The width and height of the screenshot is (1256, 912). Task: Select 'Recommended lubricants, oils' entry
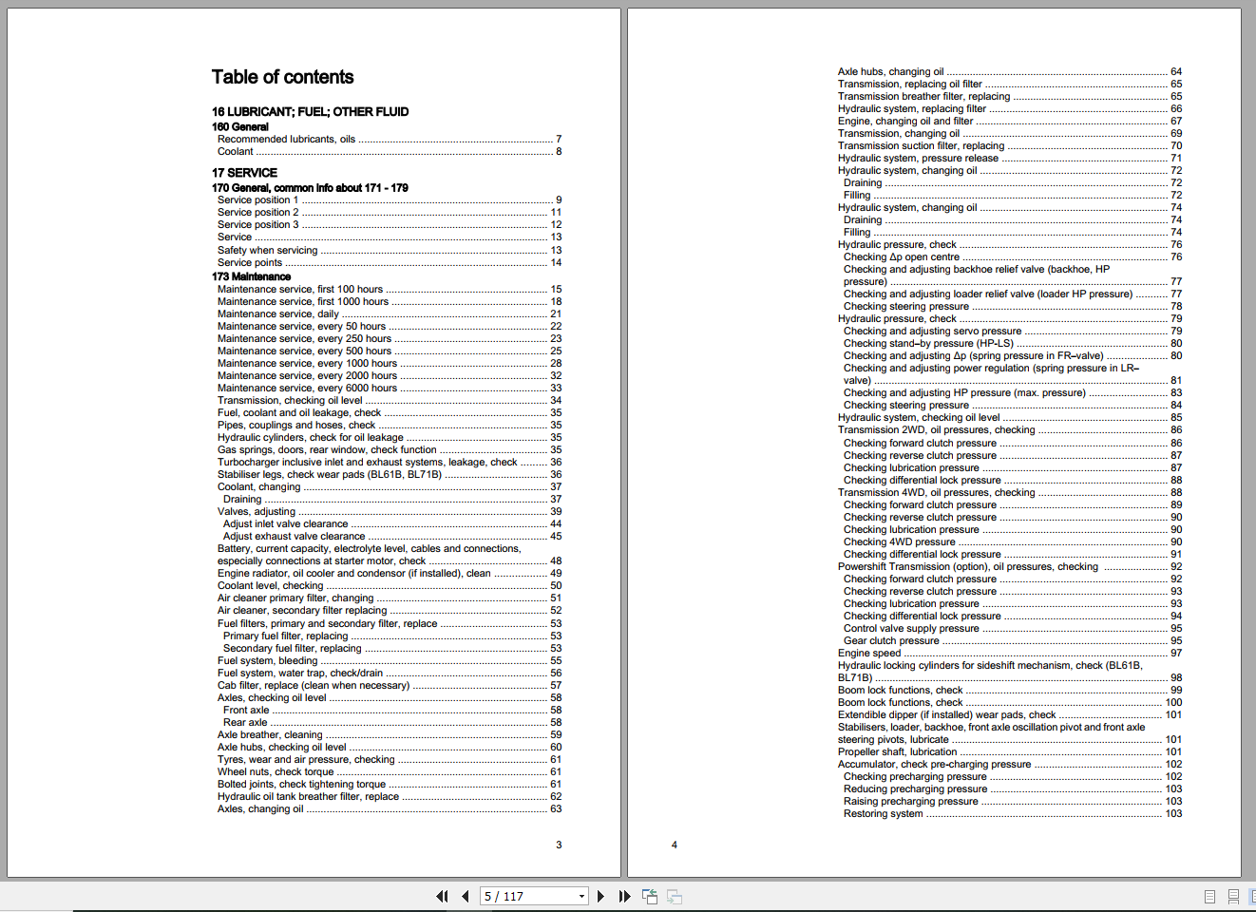click(x=390, y=139)
